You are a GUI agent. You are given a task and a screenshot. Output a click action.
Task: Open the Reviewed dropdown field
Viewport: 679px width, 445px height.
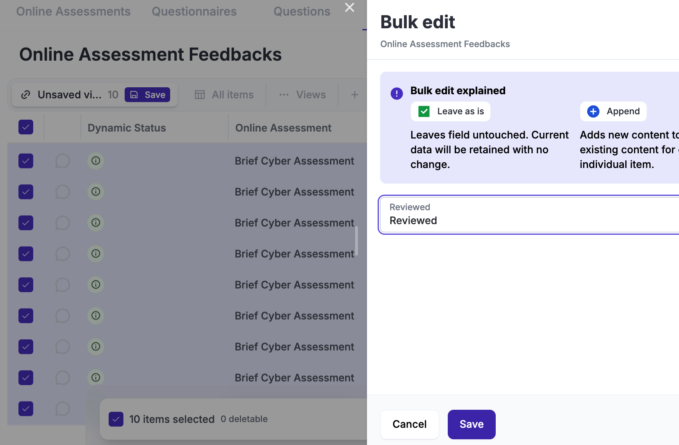click(x=529, y=215)
